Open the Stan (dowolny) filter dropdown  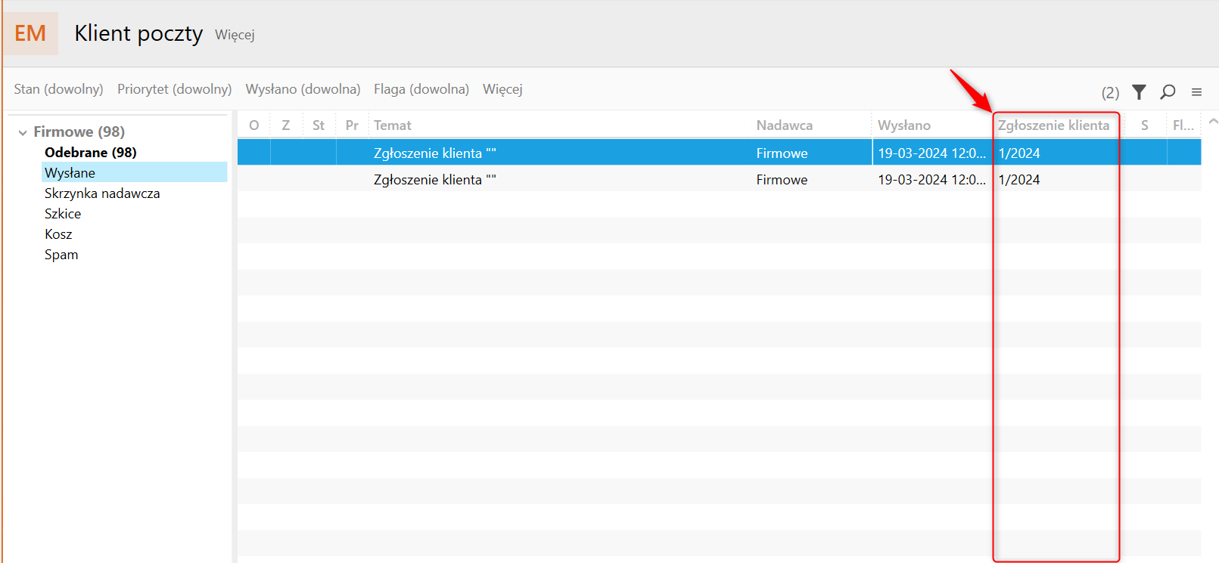(58, 89)
